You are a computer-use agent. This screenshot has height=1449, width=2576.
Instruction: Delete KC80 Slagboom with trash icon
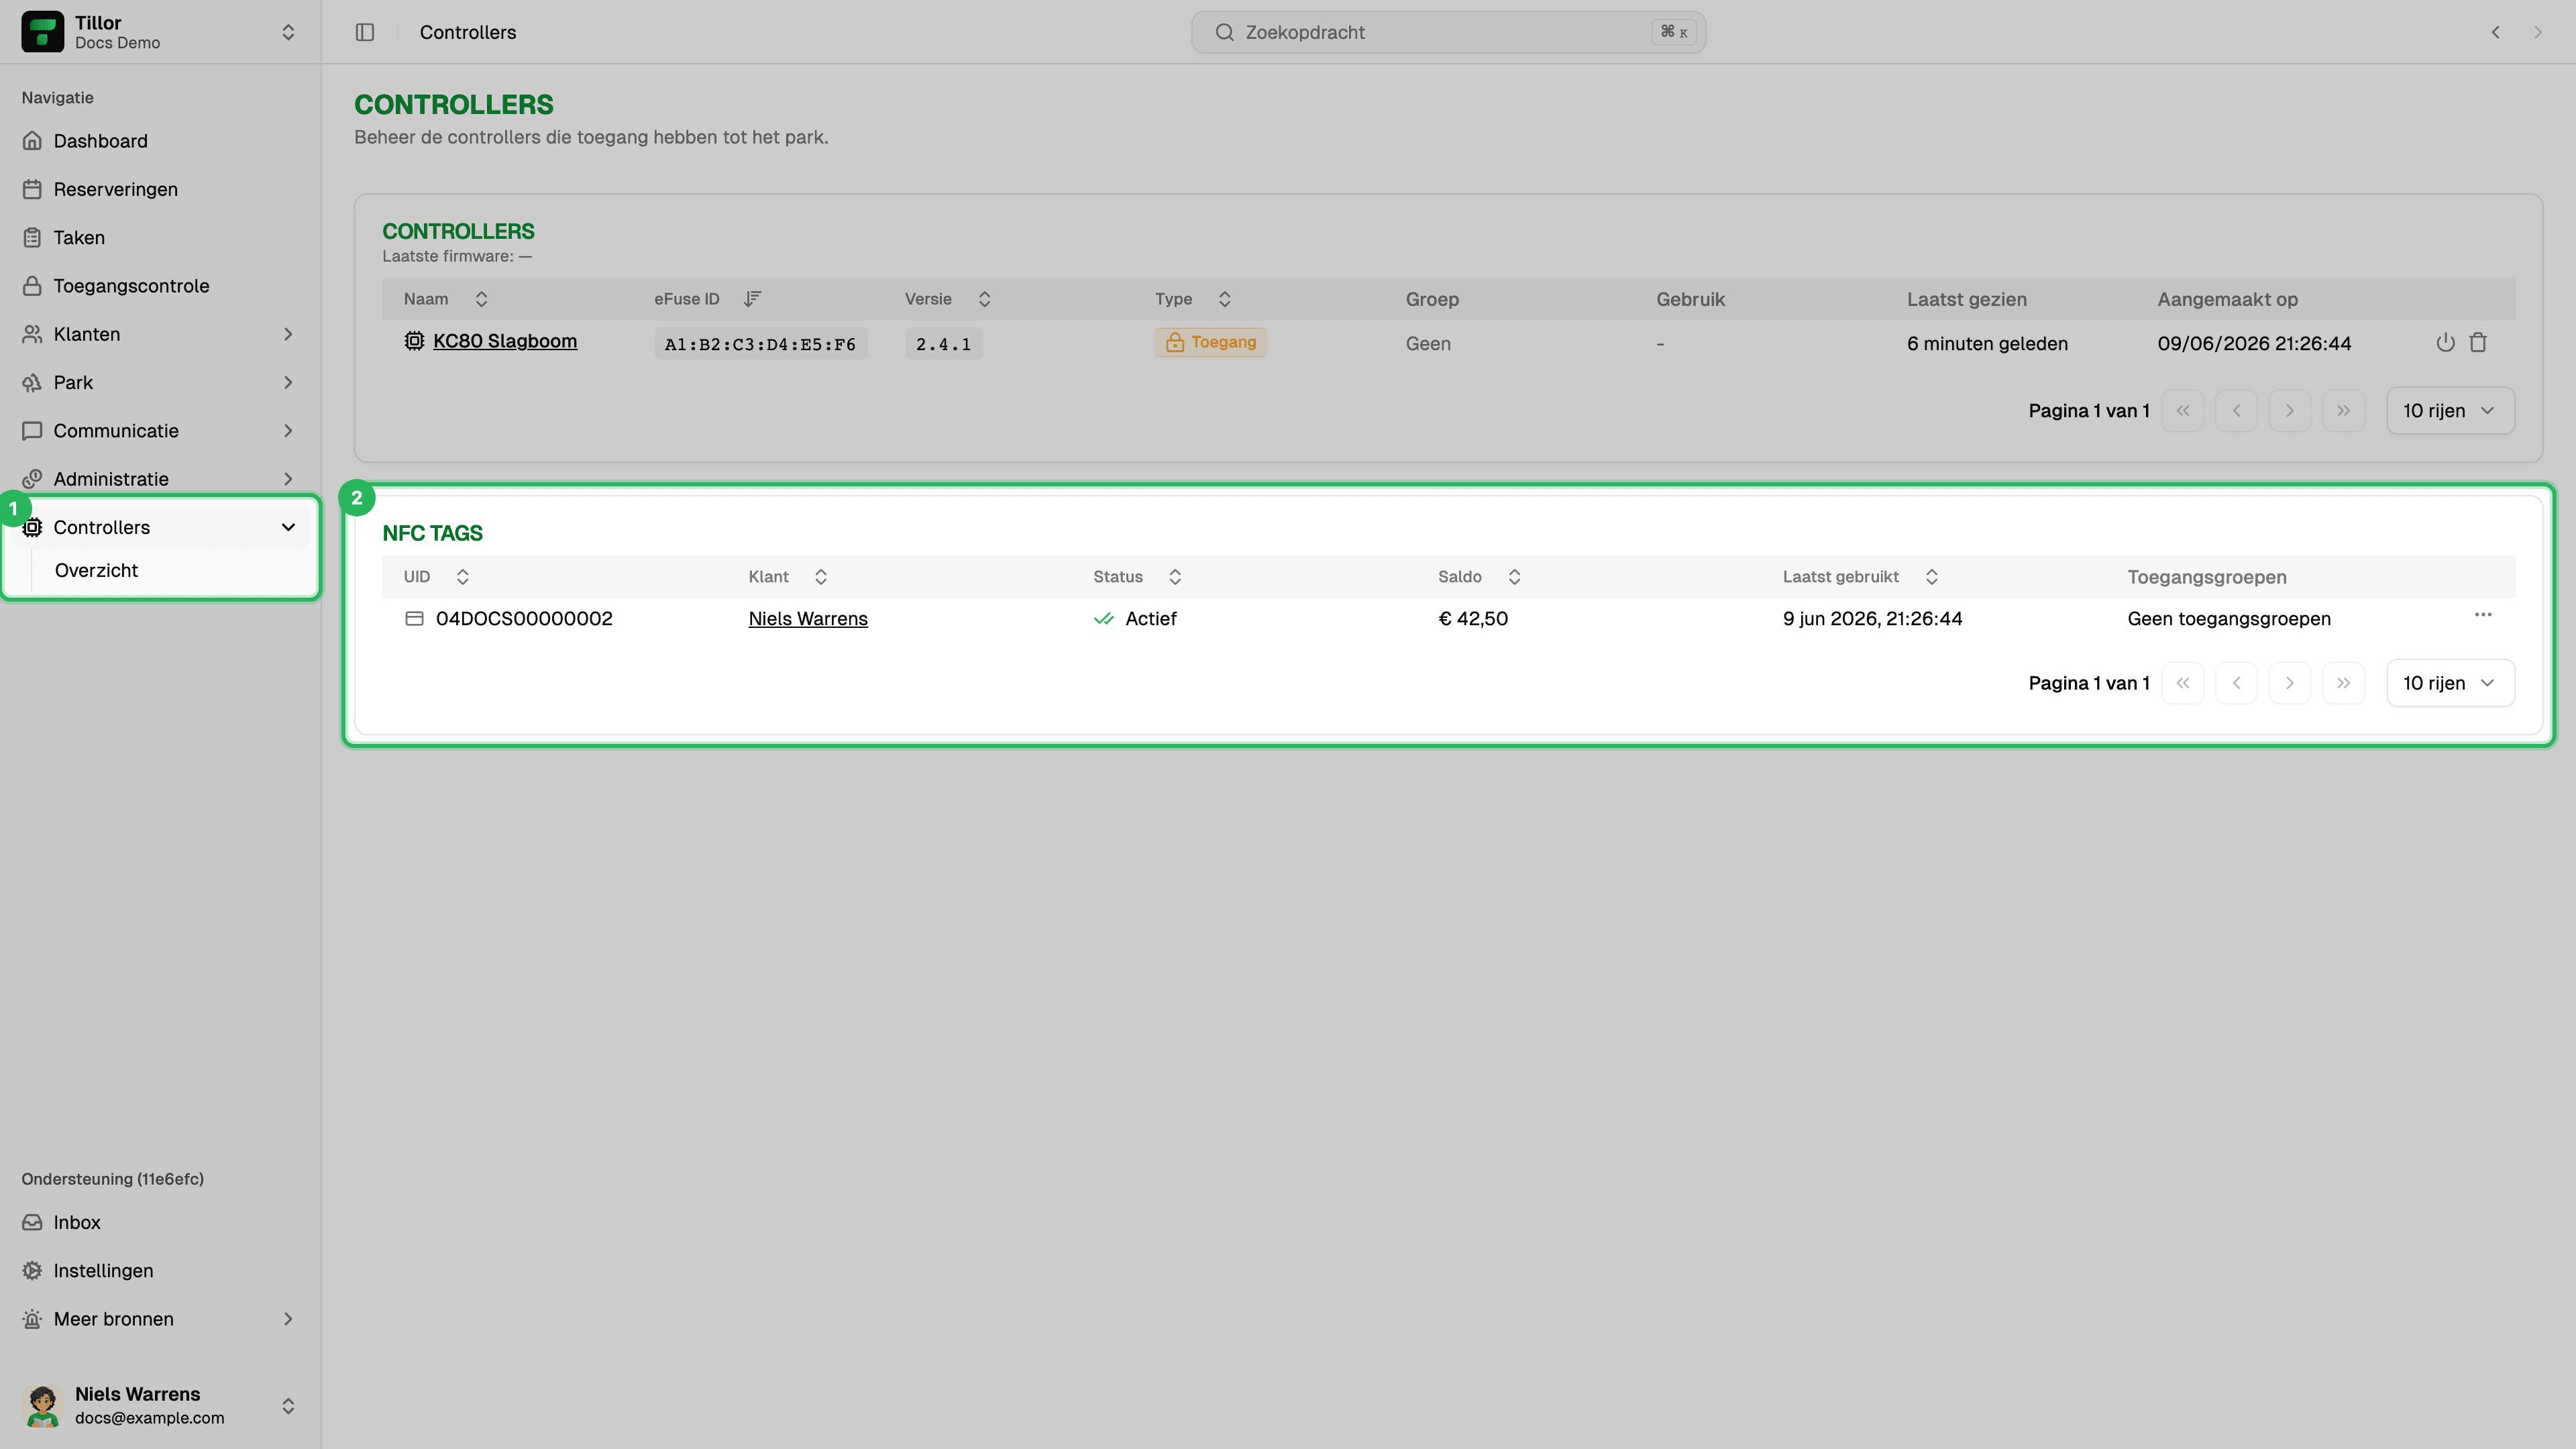click(2478, 342)
